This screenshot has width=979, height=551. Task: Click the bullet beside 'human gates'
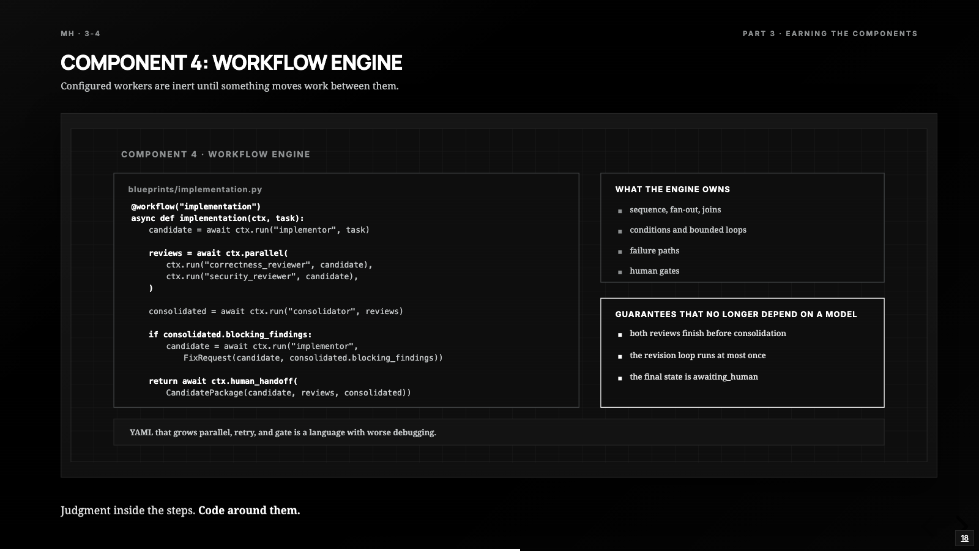click(620, 272)
